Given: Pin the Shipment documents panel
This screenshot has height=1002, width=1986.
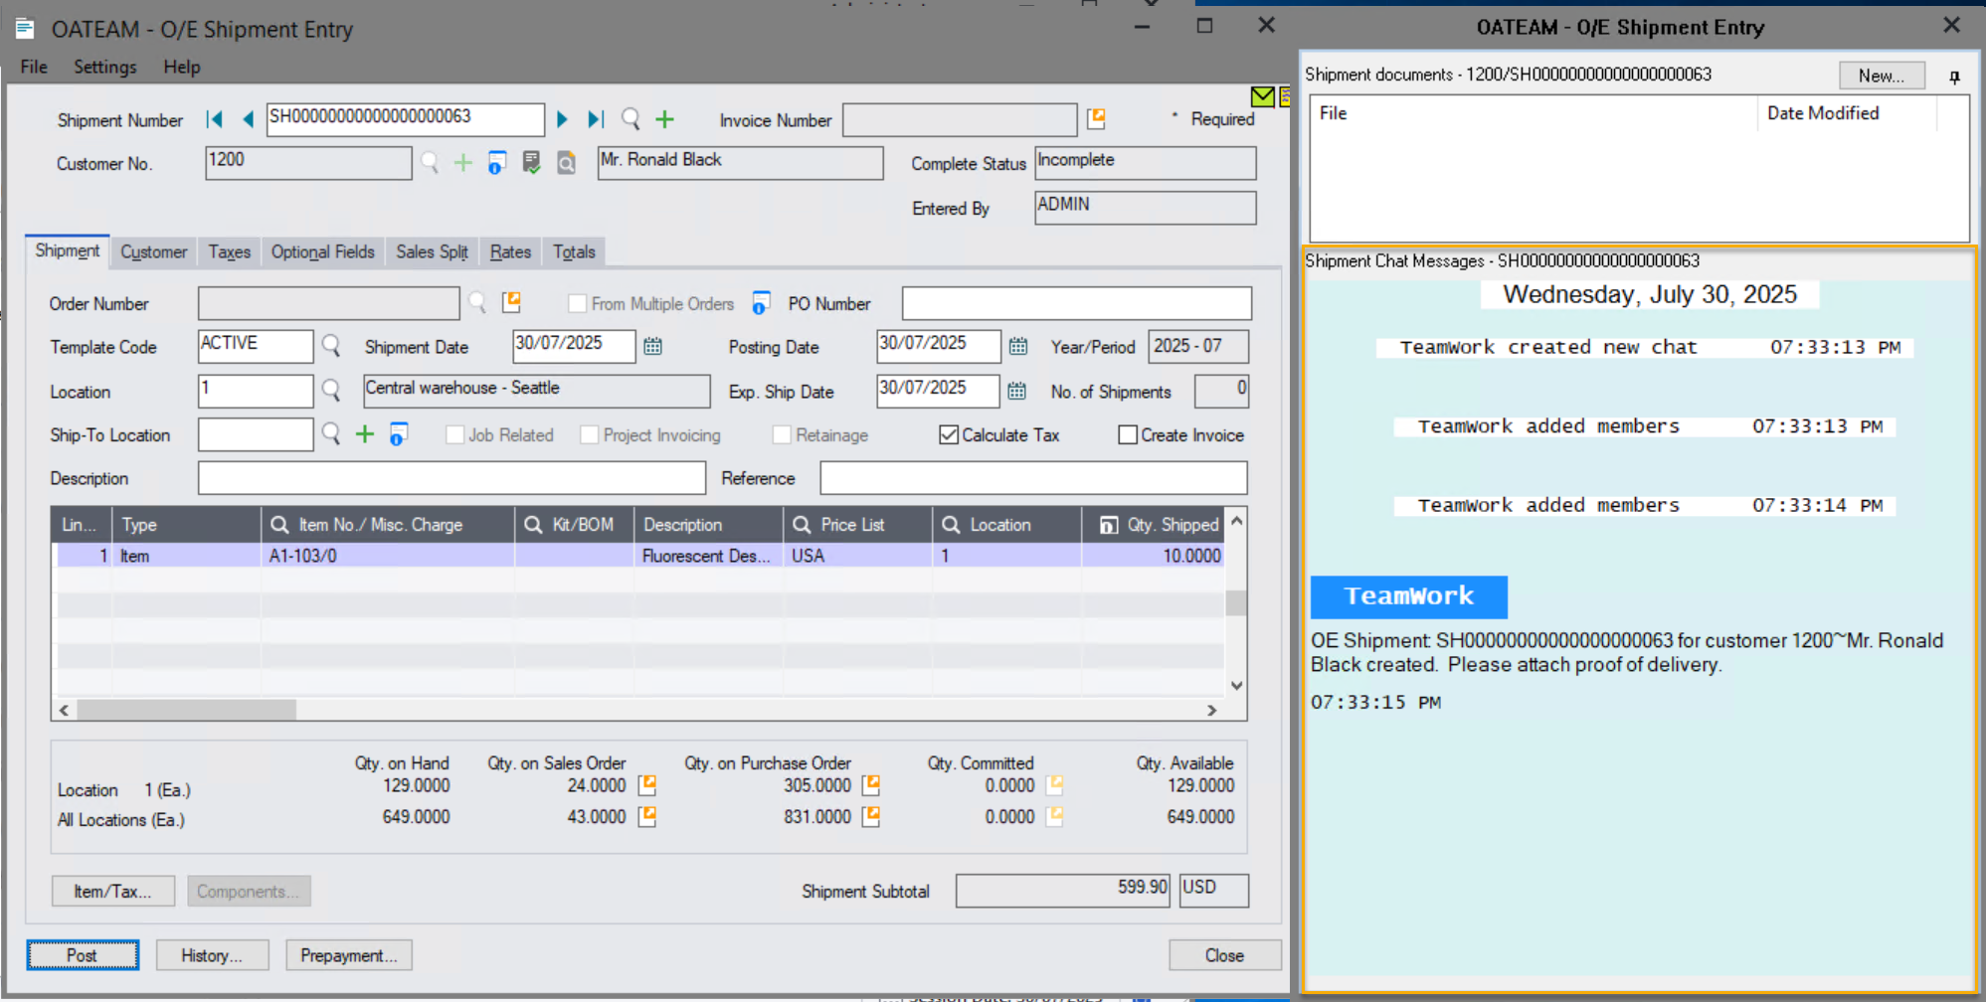Looking at the screenshot, I should pyautogui.click(x=1954, y=77).
